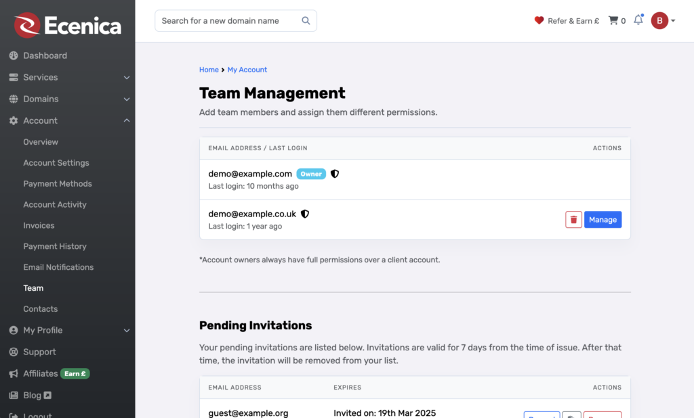The width and height of the screenshot is (694, 418).
Task: Click the shield icon next to demo@example.com
Action: (x=335, y=174)
